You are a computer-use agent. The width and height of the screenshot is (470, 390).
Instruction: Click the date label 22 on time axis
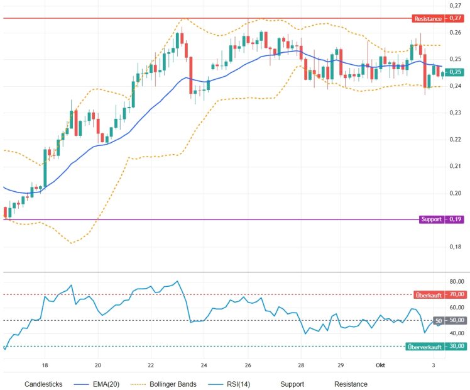[151, 365]
